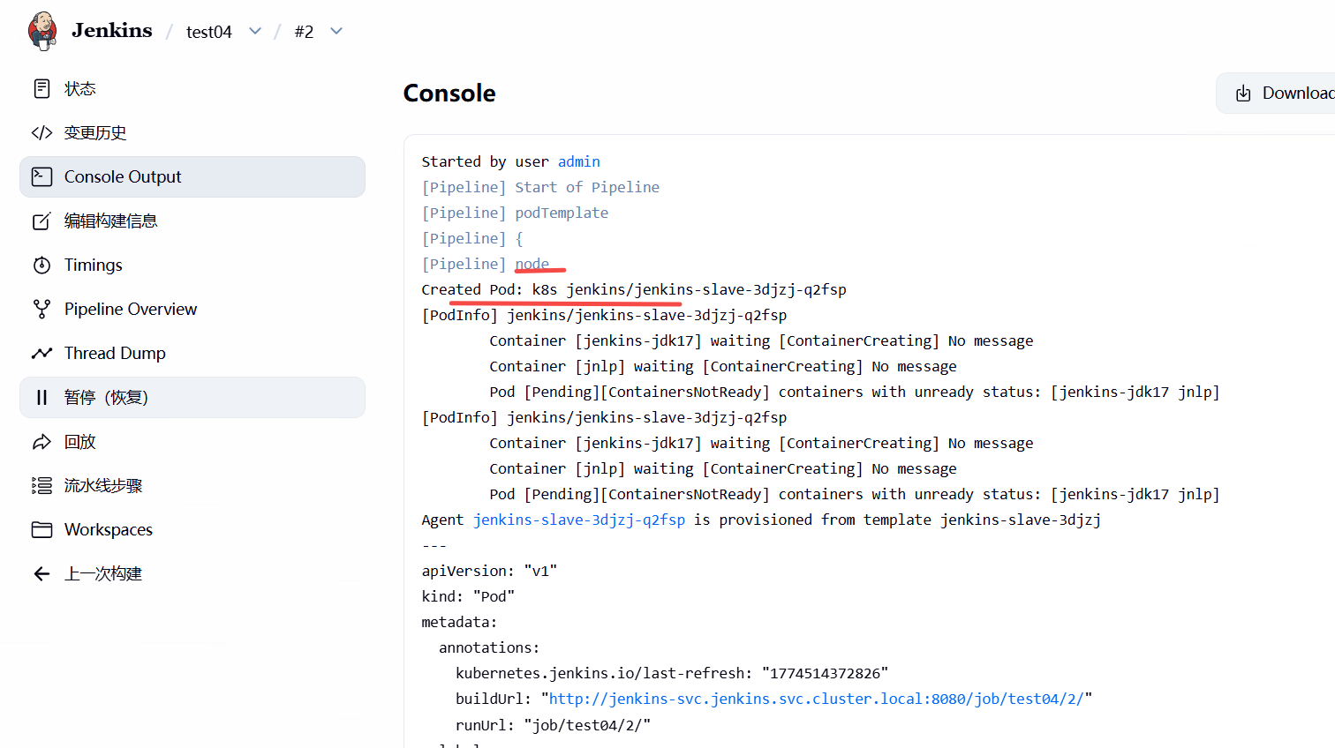The image size is (1335, 748).
Task: Click the '[Pipeline] node' log line
Action: [x=486, y=264]
